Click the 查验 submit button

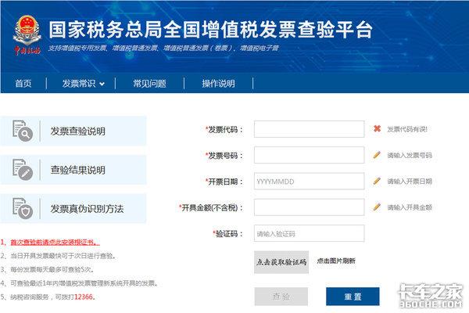point(281,297)
